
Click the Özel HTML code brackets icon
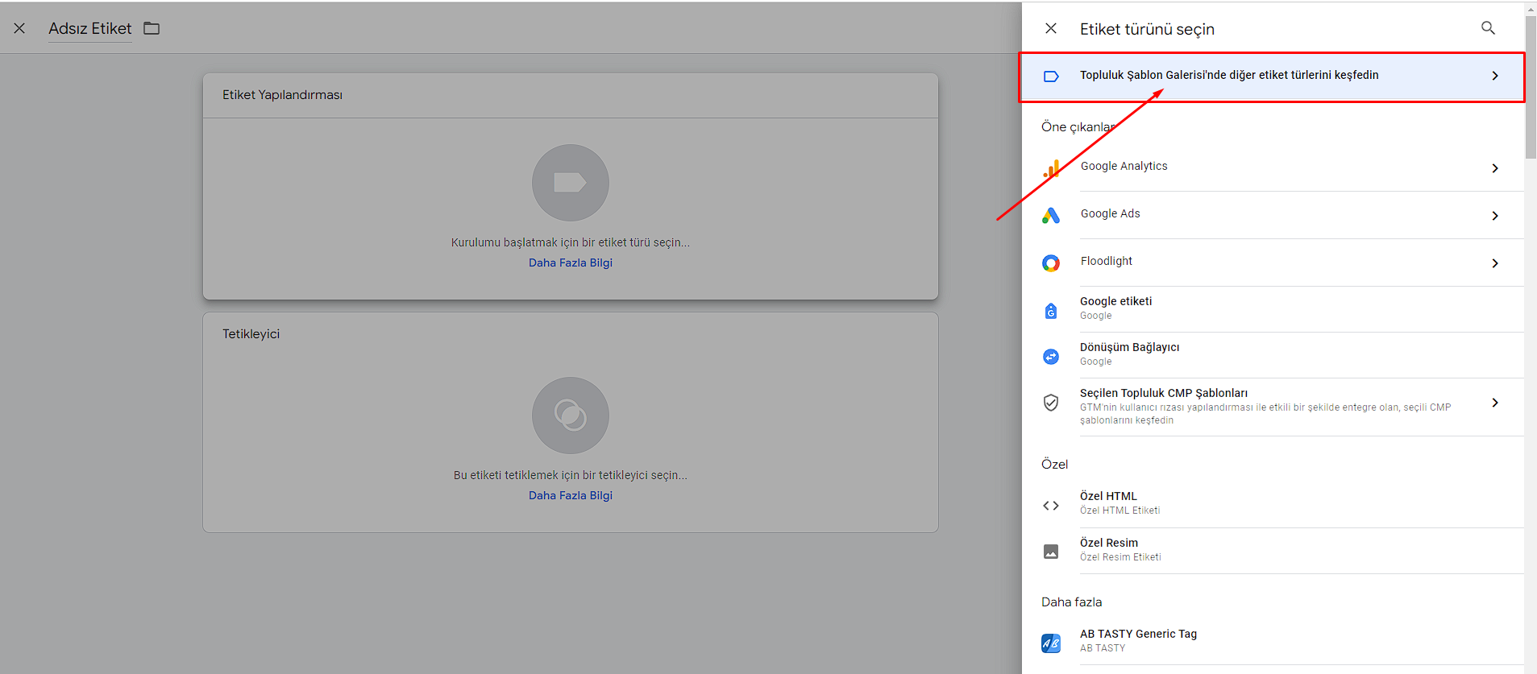click(1051, 506)
